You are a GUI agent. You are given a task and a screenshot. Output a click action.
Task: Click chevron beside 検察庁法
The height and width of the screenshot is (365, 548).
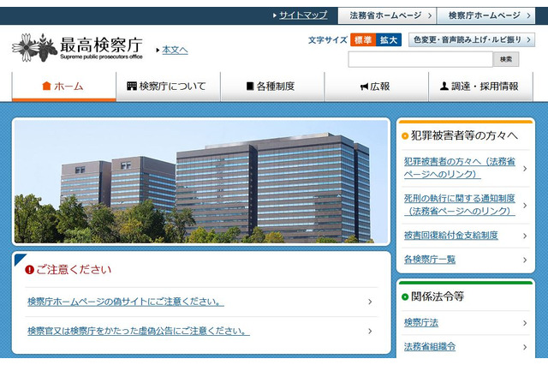tap(525, 323)
